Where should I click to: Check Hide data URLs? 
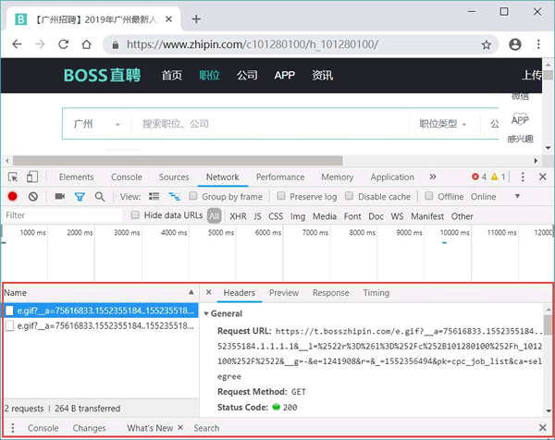pos(135,215)
